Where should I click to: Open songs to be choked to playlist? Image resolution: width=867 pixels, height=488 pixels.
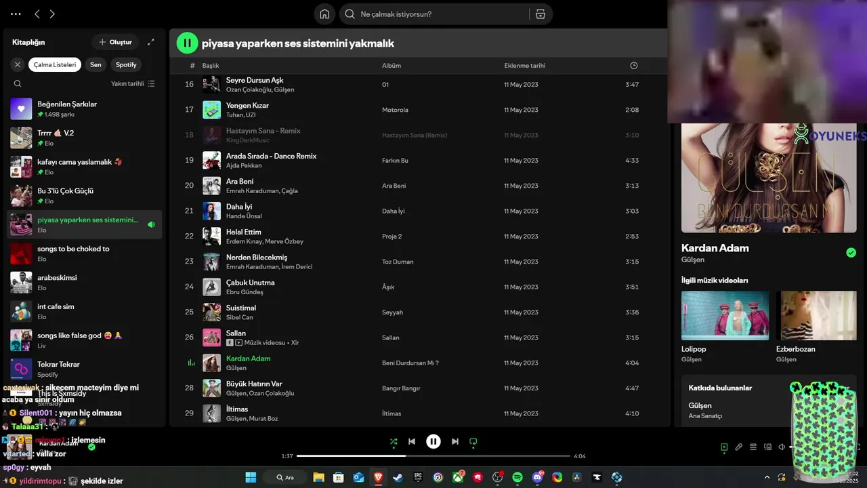click(x=85, y=253)
